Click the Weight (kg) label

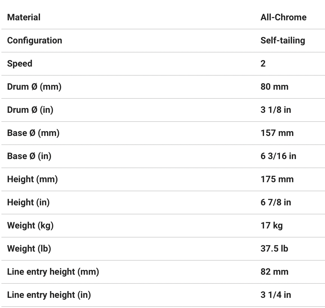point(30,225)
